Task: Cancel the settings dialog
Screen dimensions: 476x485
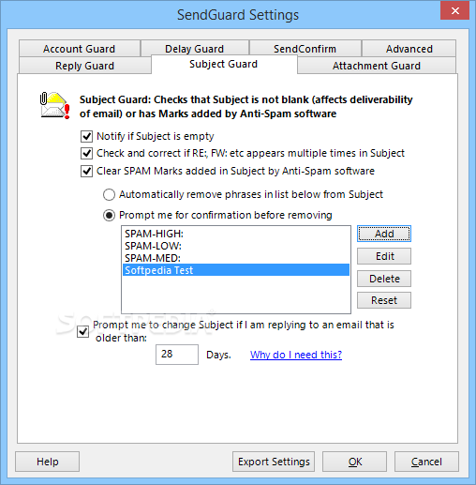Action: coord(426,462)
